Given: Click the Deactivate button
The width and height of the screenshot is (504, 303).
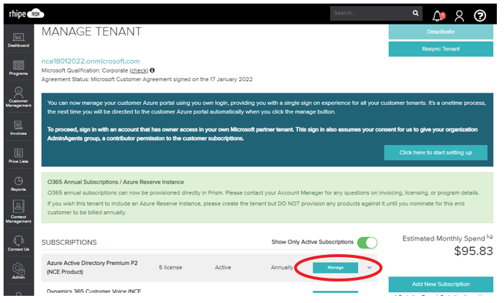Looking at the screenshot, I should 441,32.
